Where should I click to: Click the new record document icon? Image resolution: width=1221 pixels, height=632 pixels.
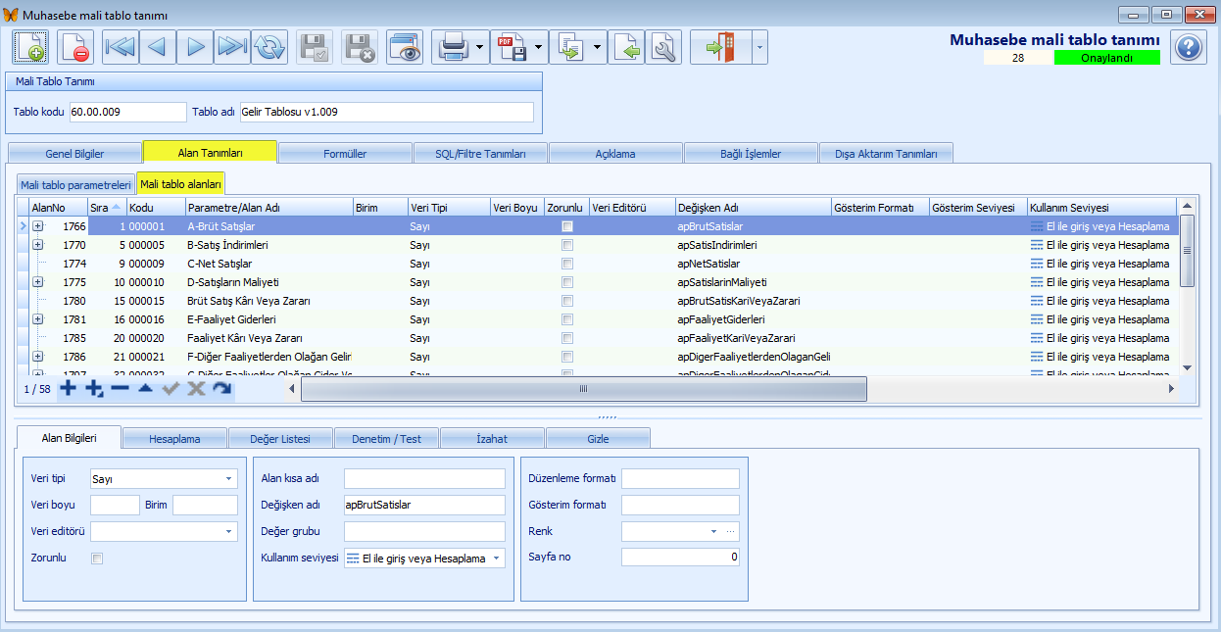30,47
